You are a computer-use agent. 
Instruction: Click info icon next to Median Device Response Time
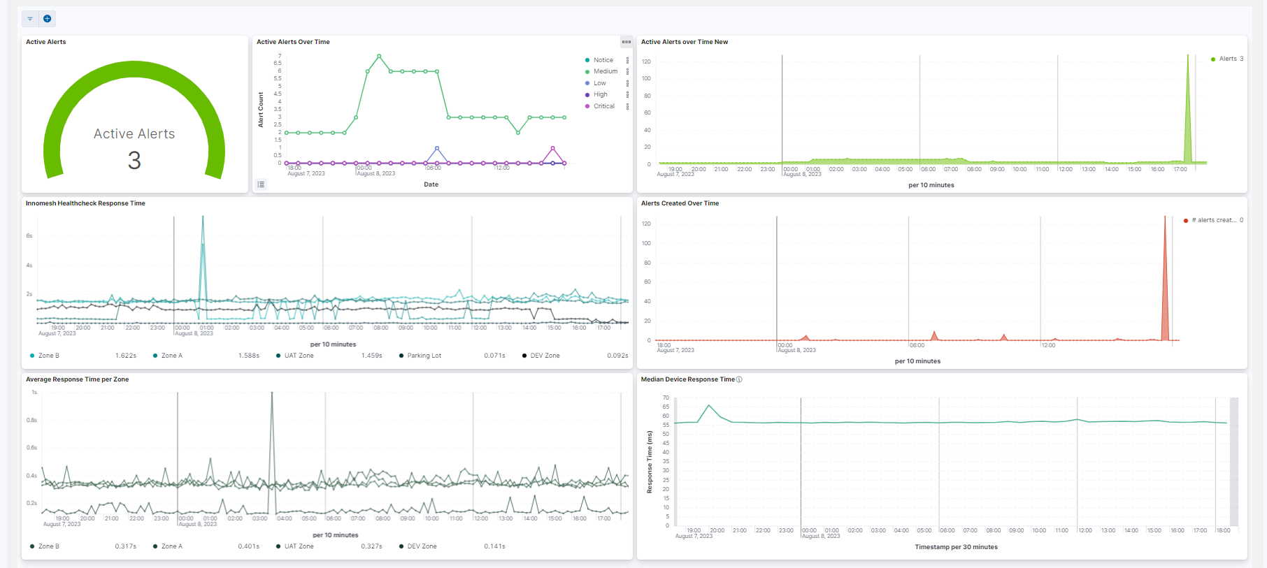pos(739,379)
